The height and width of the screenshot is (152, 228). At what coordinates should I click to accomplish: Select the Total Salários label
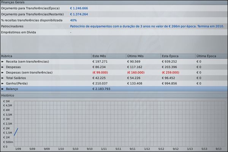click(x=16, y=78)
